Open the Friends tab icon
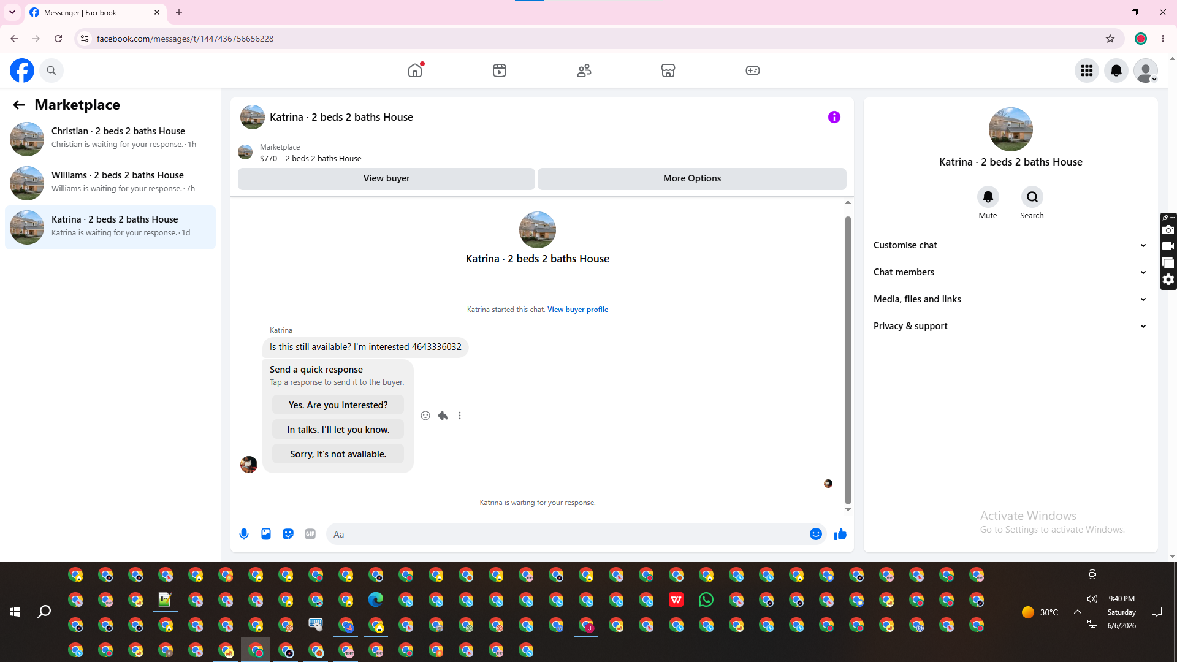 point(584,70)
